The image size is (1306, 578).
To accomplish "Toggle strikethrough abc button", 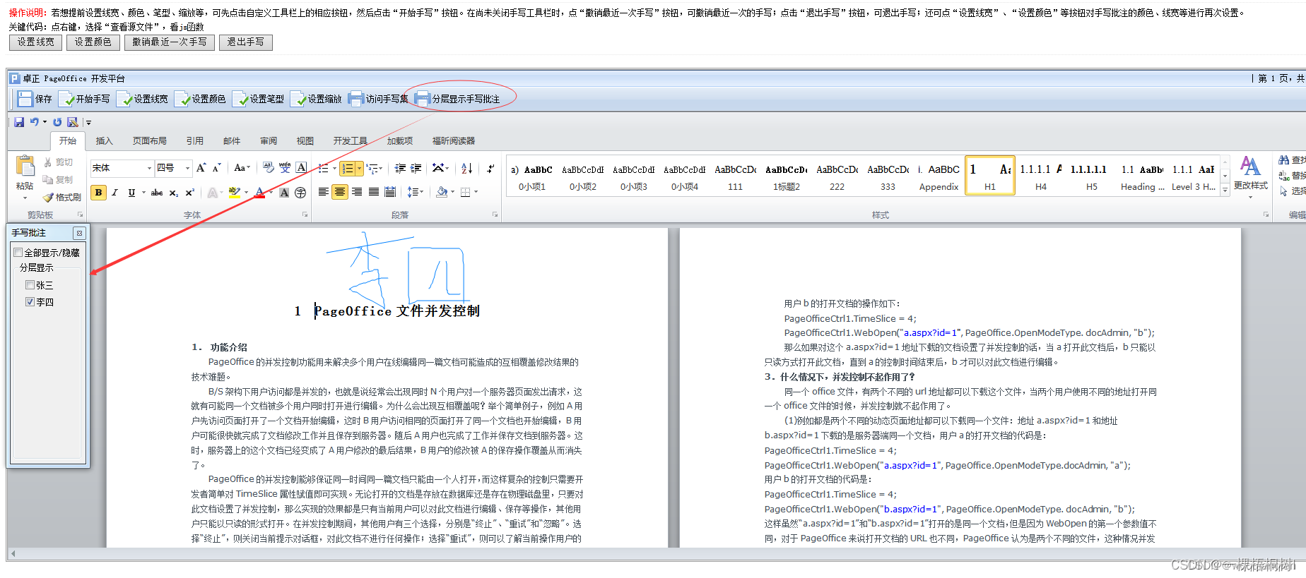I will coord(157,193).
